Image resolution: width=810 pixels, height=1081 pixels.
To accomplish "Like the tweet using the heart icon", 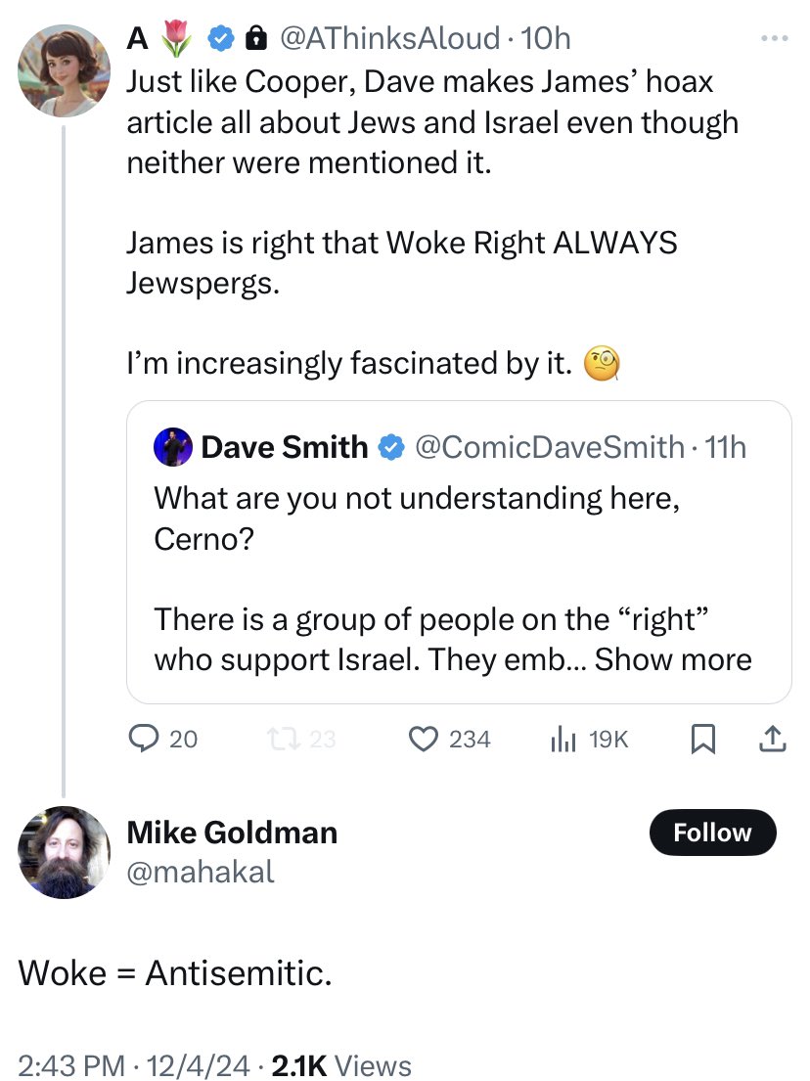I will [x=424, y=739].
